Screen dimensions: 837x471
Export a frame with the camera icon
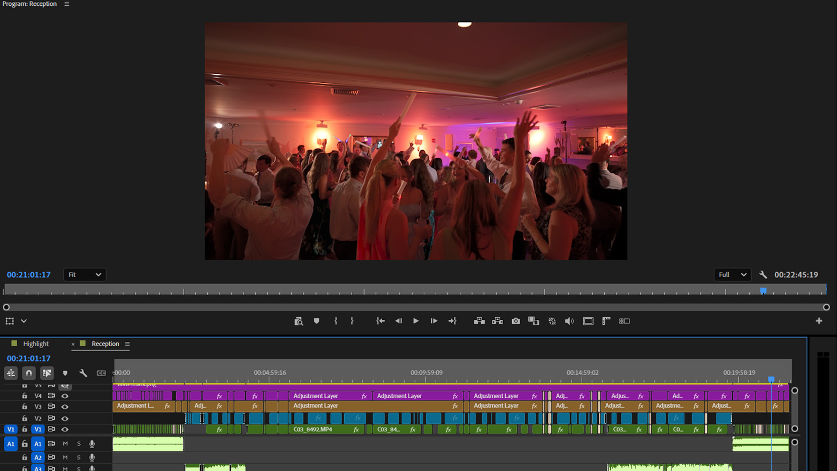(516, 321)
